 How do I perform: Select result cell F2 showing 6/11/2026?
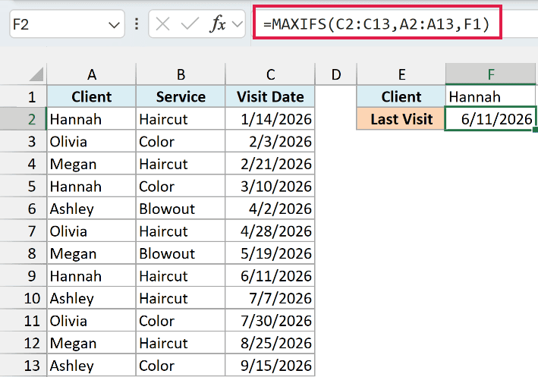click(491, 119)
